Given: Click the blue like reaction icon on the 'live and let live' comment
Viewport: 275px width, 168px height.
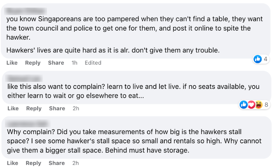Looking at the screenshot, I should coord(244,105).
